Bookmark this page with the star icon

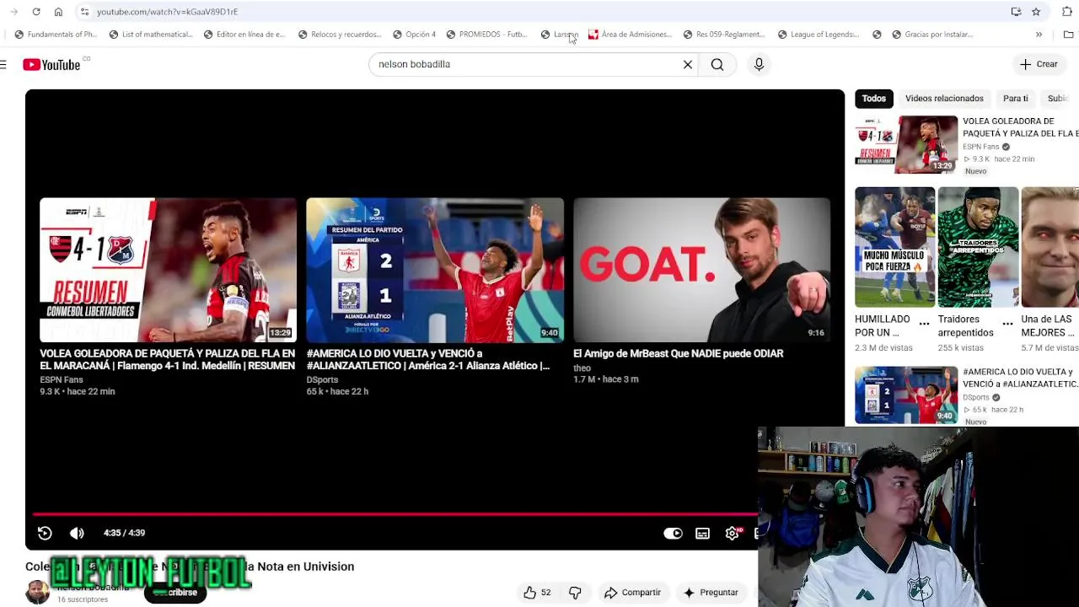1036,12
